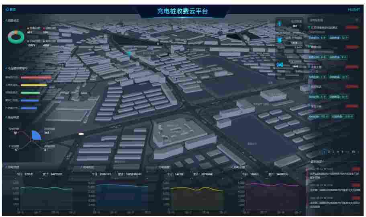The image size is (366, 217).
Task: Go to page 3 of station list
Action: coord(333,152)
